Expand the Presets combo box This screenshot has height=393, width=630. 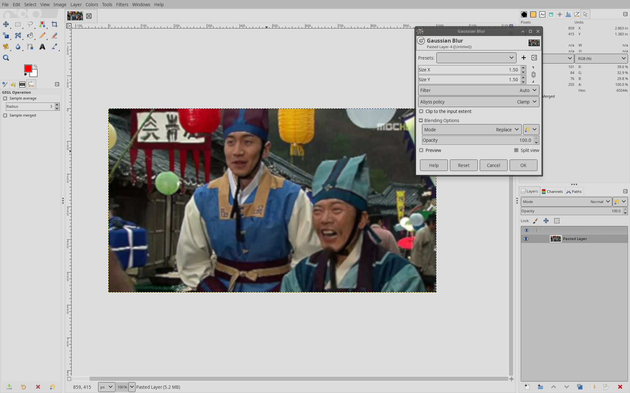point(476,58)
